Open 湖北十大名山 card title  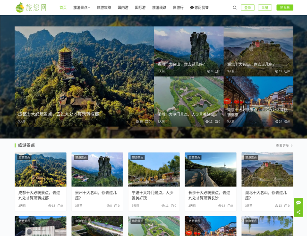click(x=266, y=195)
